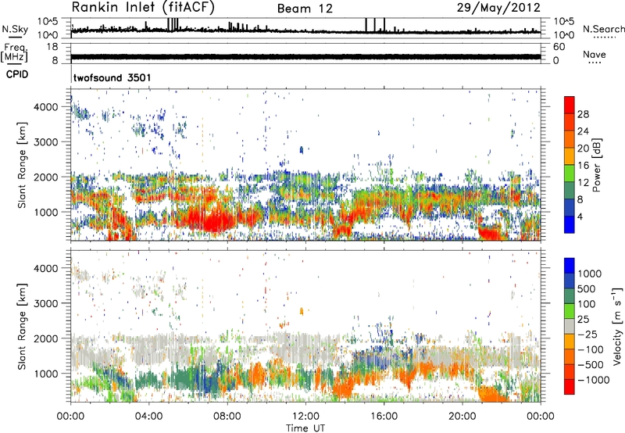Screen dimensions: 625x433
Task: Click the green segment of power colorbar
Action: click(x=570, y=174)
